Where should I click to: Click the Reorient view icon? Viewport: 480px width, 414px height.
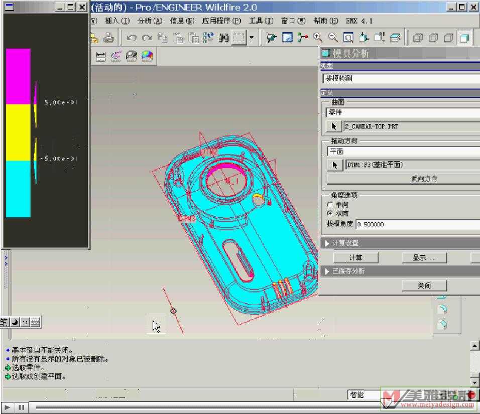click(364, 38)
